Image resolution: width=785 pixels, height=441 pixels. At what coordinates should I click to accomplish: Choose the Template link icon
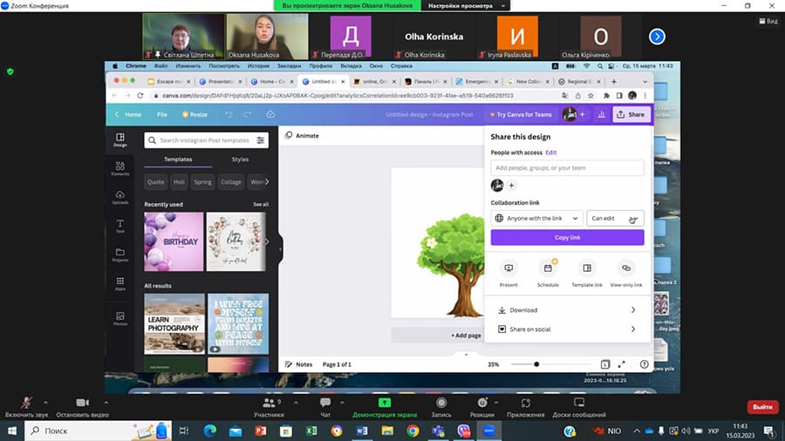point(587,268)
